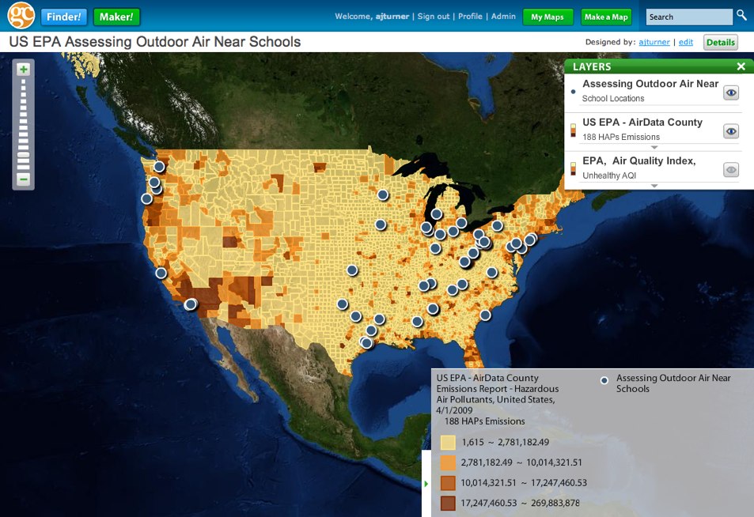Click the gradient legend icon for AirData County layer
The width and height of the screenshot is (754, 517).
point(572,130)
